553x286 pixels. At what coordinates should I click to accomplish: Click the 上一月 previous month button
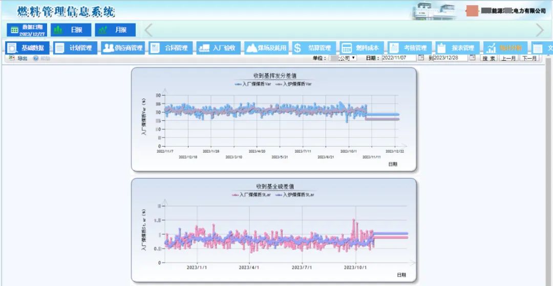pyautogui.click(x=508, y=58)
